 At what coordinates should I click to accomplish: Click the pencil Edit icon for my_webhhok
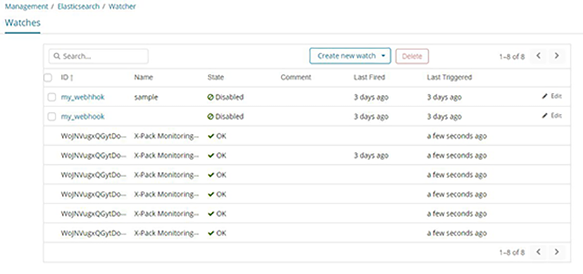click(545, 96)
